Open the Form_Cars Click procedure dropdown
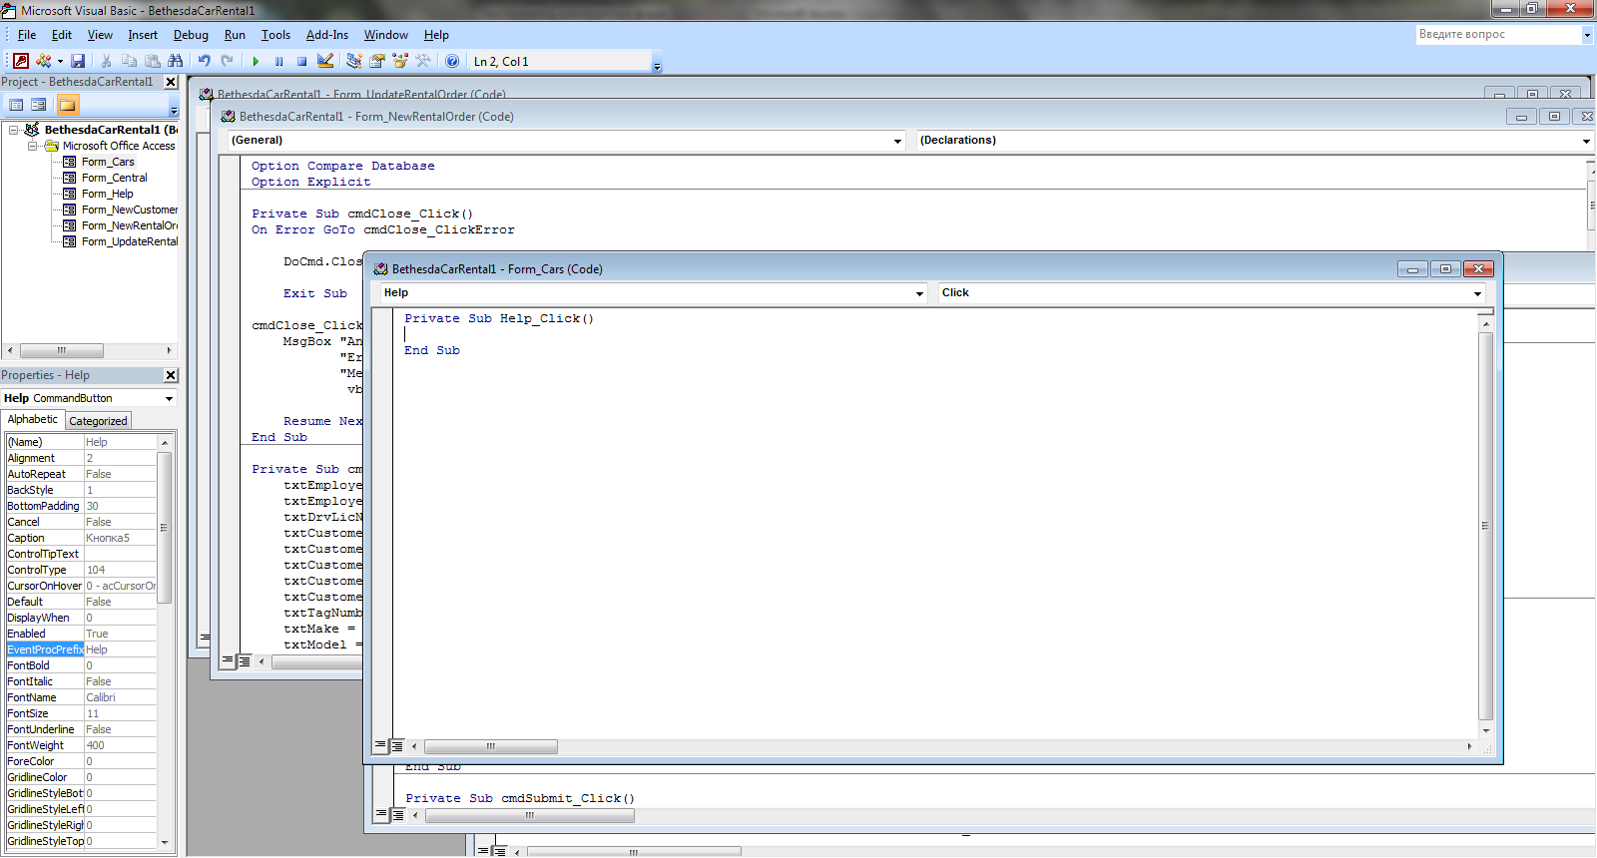Image resolution: width=1597 pixels, height=858 pixels. (1477, 293)
